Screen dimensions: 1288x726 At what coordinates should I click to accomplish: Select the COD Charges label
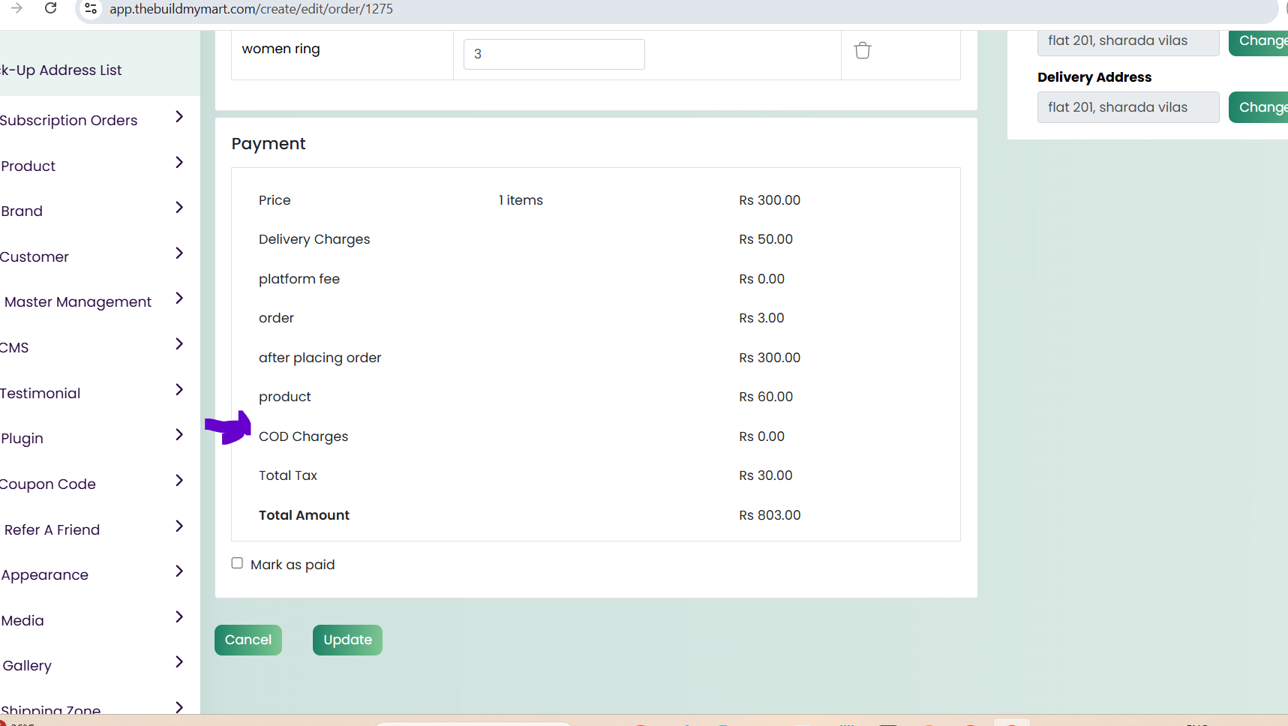pyautogui.click(x=303, y=436)
